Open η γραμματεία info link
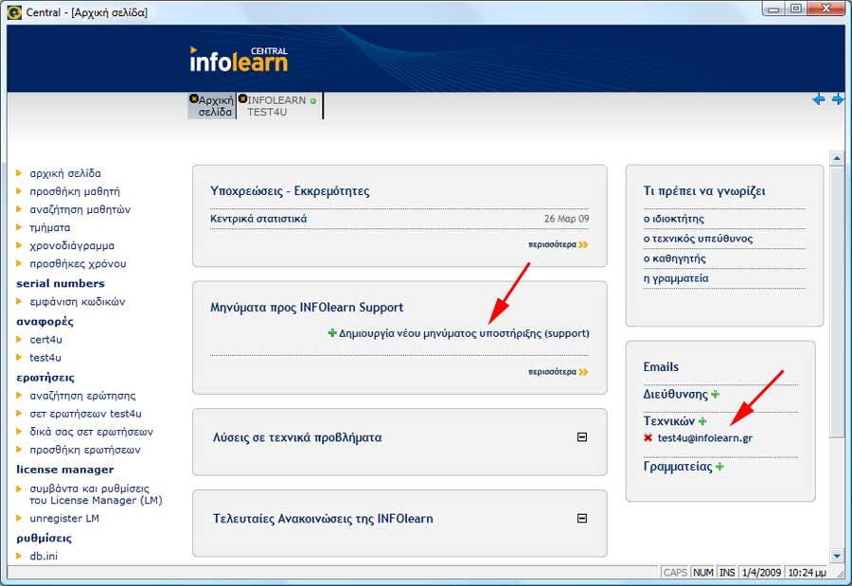 coord(676,278)
